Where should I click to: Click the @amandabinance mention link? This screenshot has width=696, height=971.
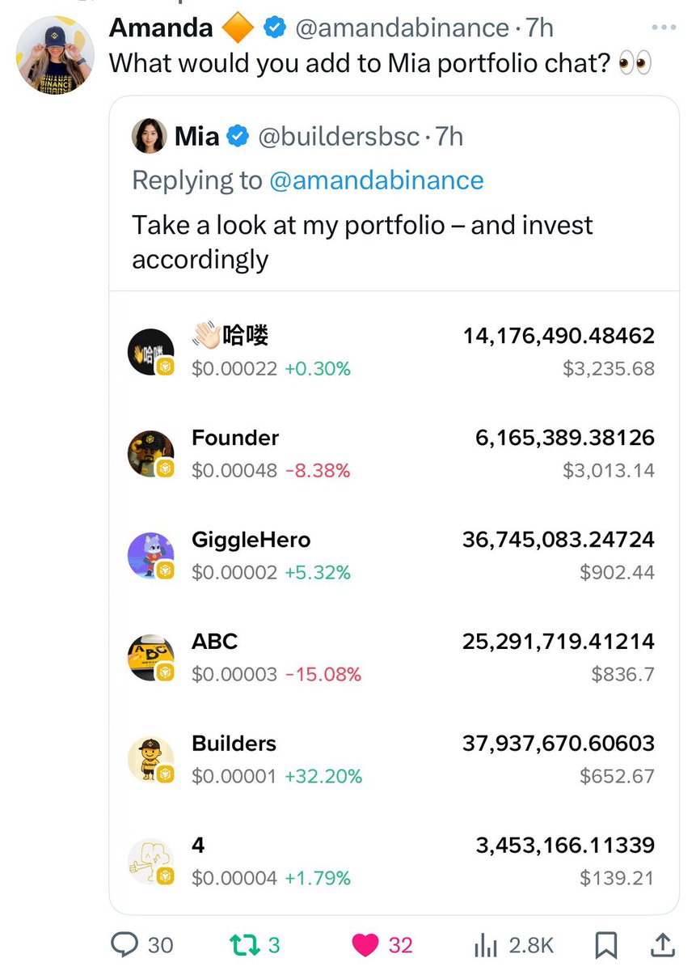coord(376,180)
